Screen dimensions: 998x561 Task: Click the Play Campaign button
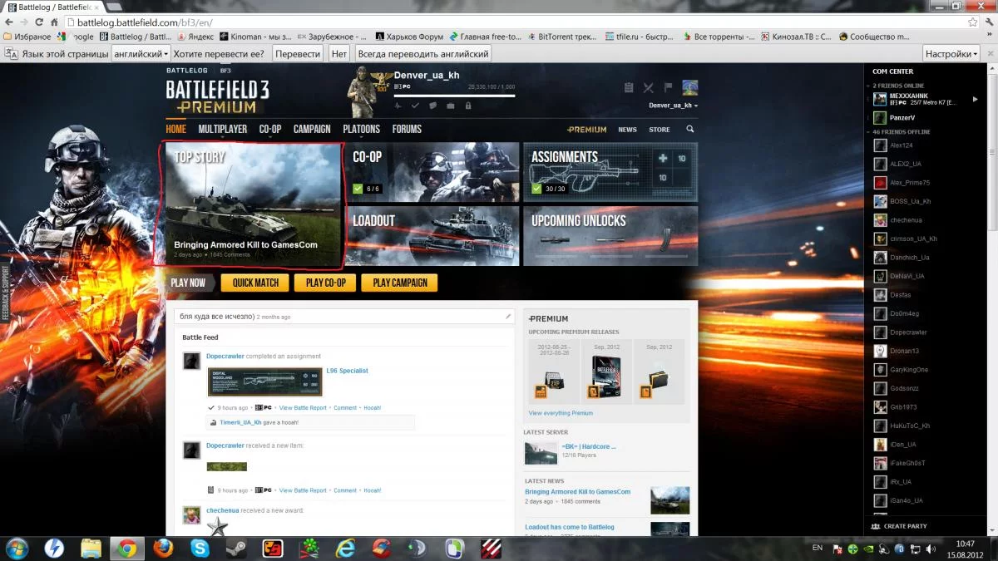point(400,283)
